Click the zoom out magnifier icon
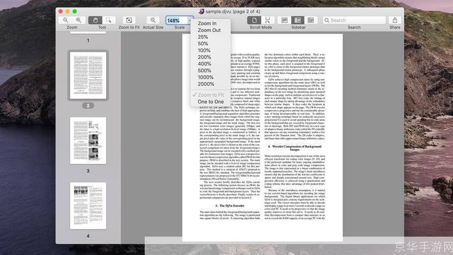453x255 pixels. click(x=66, y=20)
